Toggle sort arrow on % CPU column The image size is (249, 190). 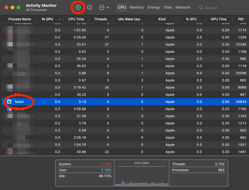pyautogui.click(x=60, y=19)
